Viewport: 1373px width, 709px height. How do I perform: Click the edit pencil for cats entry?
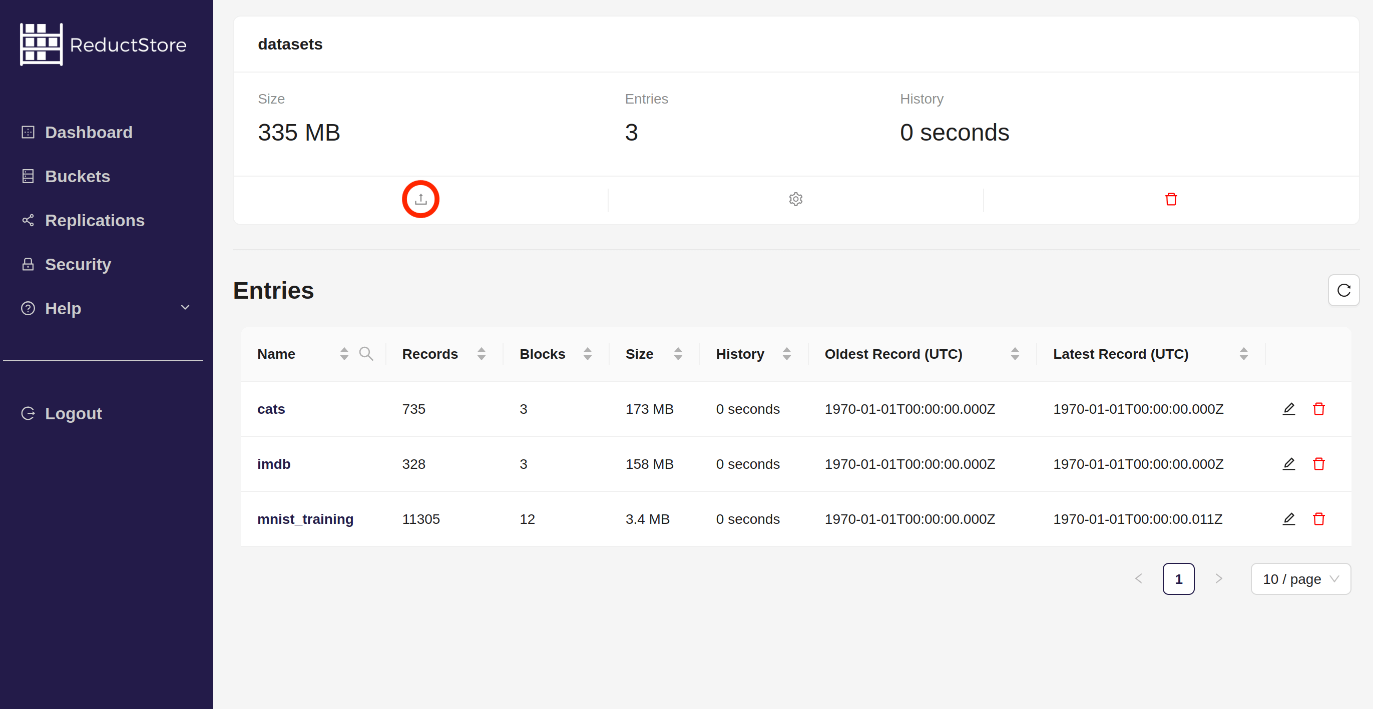click(x=1288, y=409)
